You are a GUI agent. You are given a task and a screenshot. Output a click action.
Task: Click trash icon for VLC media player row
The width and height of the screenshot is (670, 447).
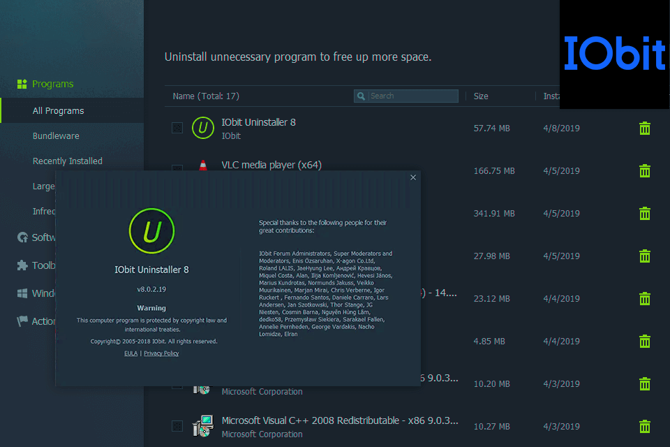pyautogui.click(x=644, y=170)
